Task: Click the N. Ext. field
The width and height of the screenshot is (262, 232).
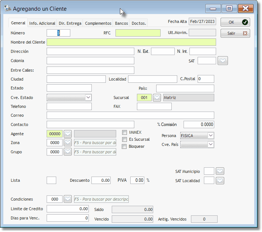Action: [x=163, y=51]
